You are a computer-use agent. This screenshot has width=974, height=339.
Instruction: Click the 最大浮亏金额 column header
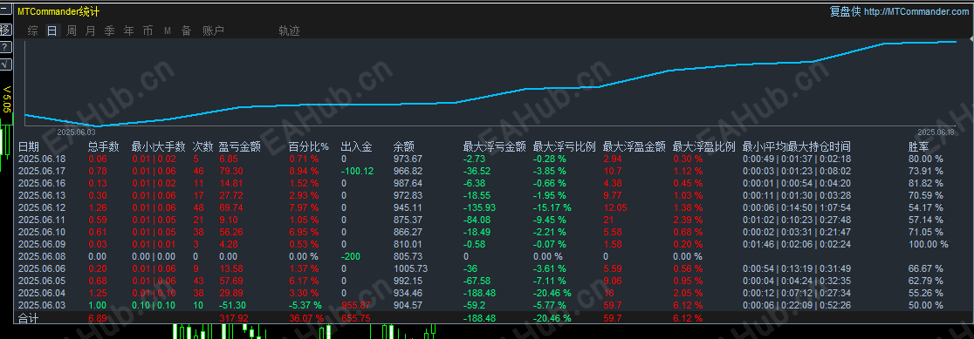495,147
